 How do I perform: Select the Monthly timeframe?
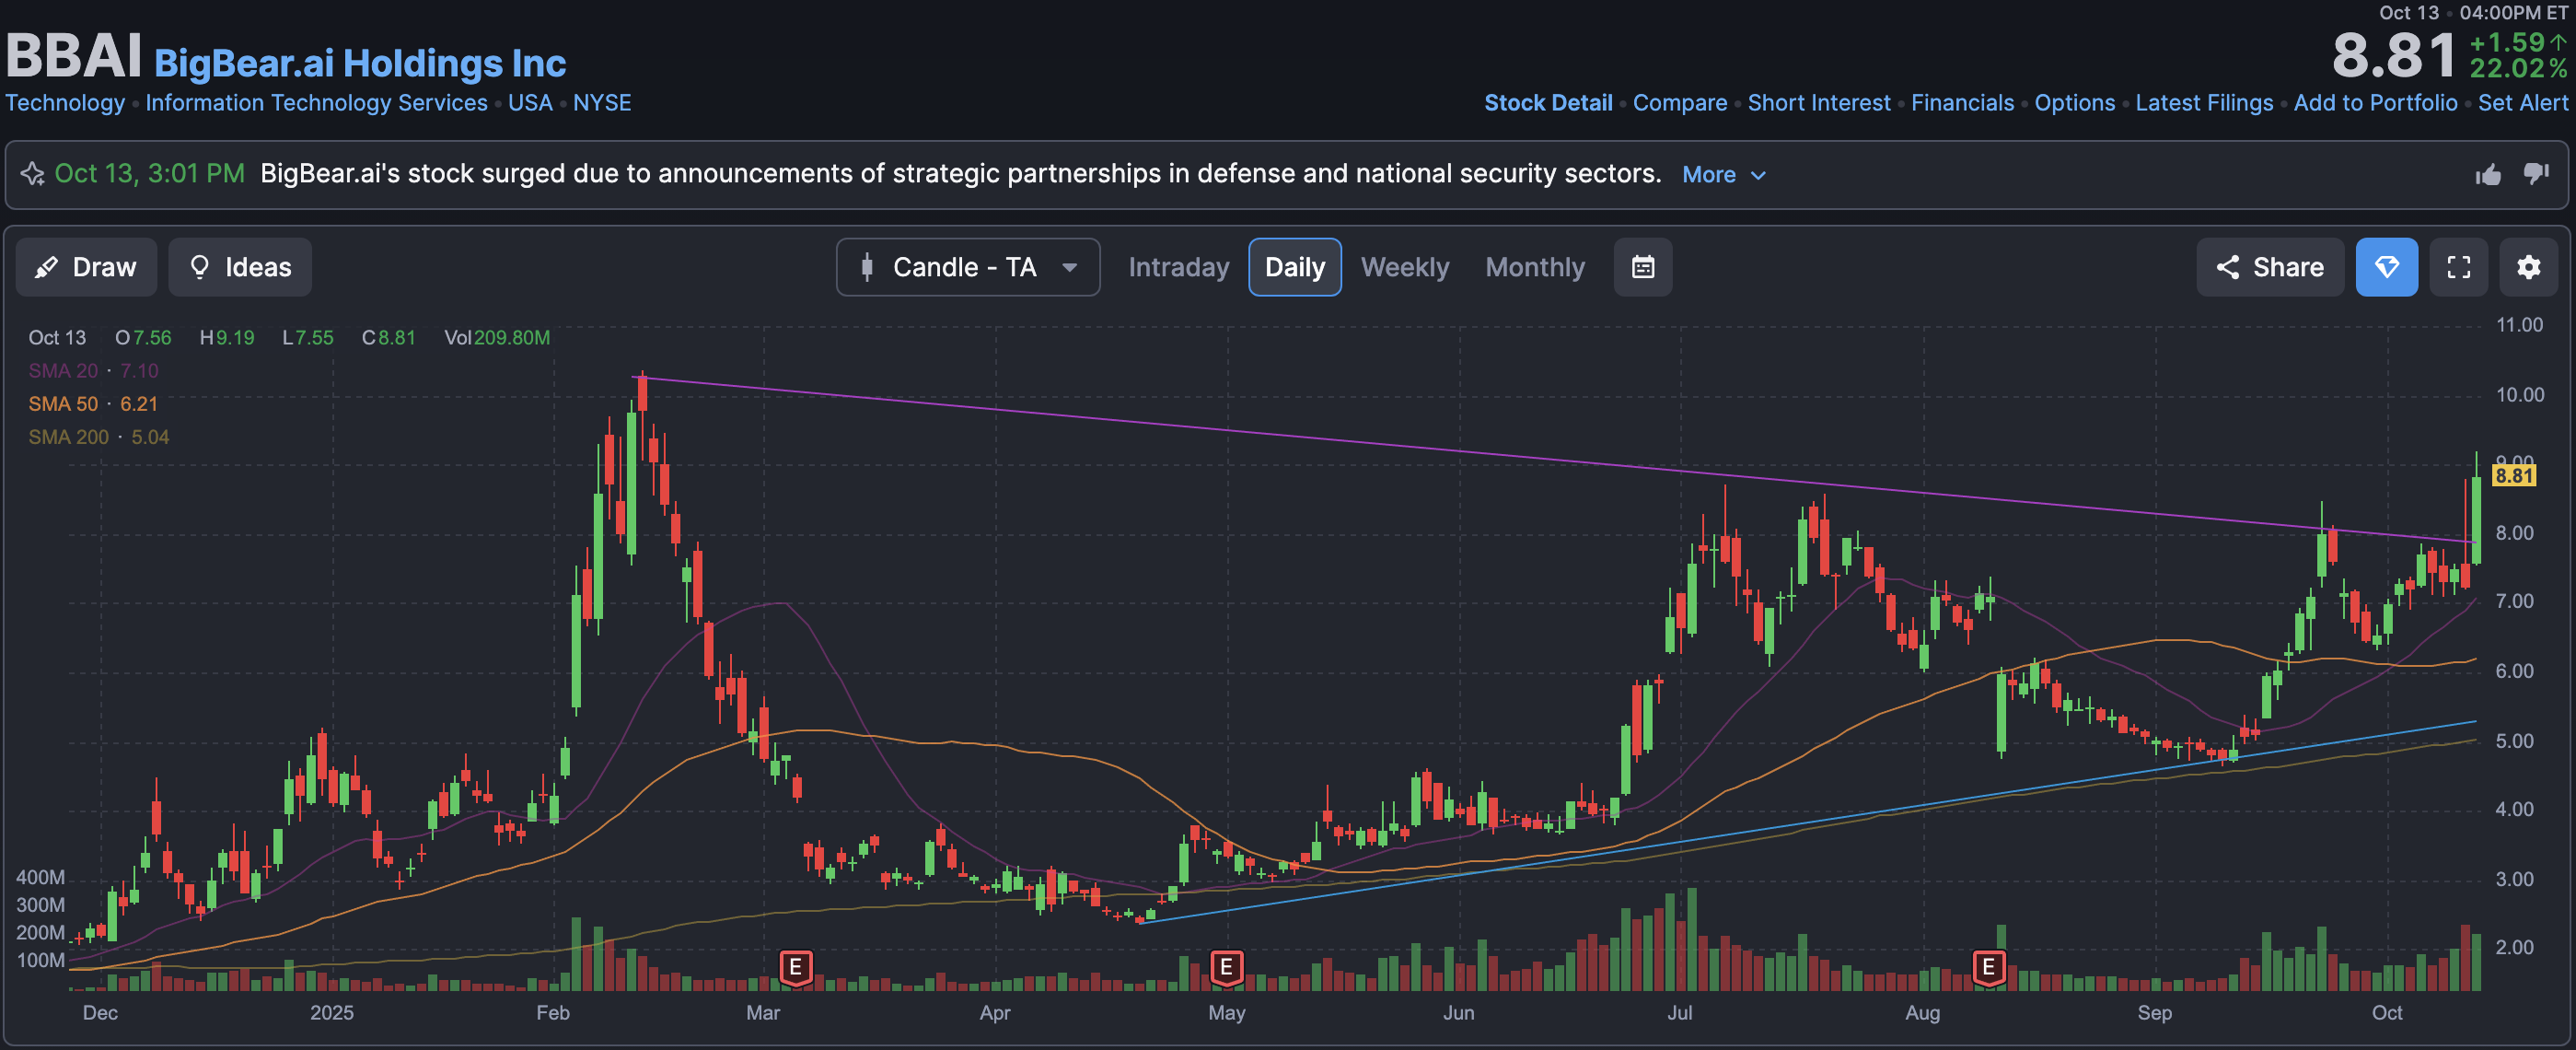pyautogui.click(x=1534, y=267)
